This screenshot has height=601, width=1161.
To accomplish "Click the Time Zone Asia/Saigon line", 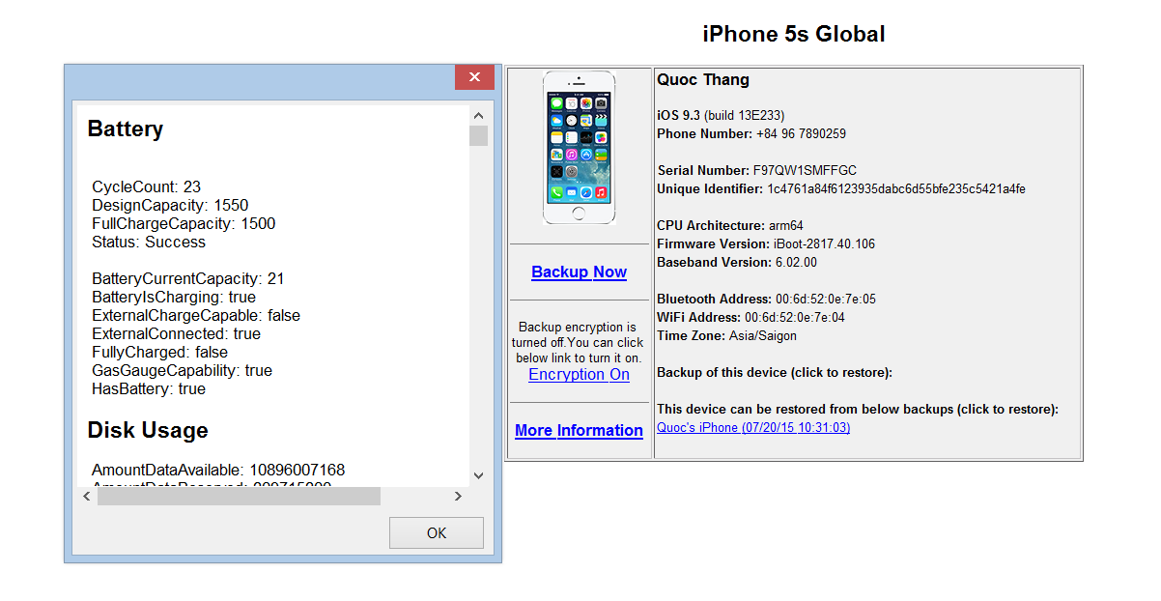I will tap(727, 335).
